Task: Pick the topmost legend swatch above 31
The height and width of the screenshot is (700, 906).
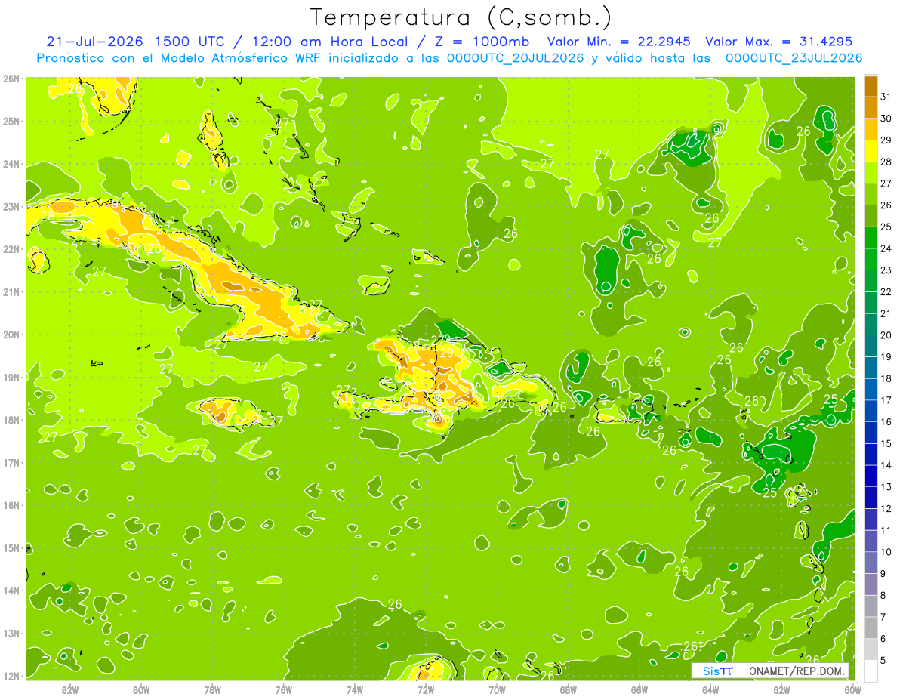Action: click(871, 86)
